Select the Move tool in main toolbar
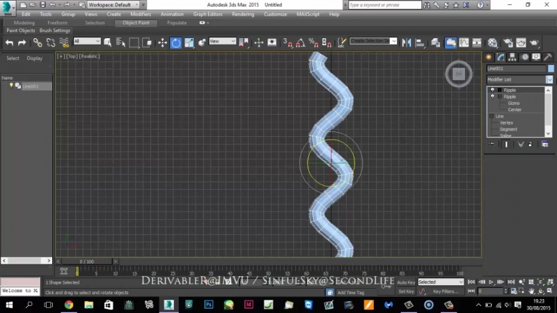 click(x=162, y=42)
